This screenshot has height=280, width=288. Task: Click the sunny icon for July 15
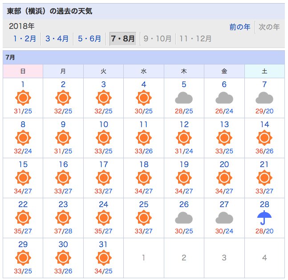pyautogui.click(x=23, y=178)
